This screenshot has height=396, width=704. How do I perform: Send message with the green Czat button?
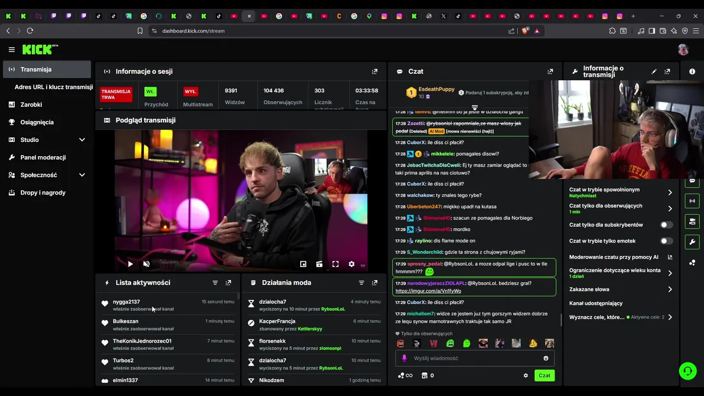point(544,376)
